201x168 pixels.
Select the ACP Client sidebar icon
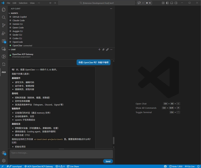[3, 72]
